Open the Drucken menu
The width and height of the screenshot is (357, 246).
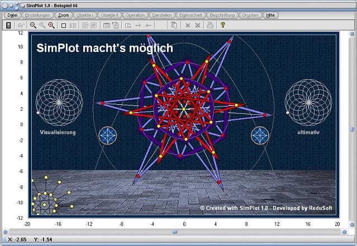[250, 15]
